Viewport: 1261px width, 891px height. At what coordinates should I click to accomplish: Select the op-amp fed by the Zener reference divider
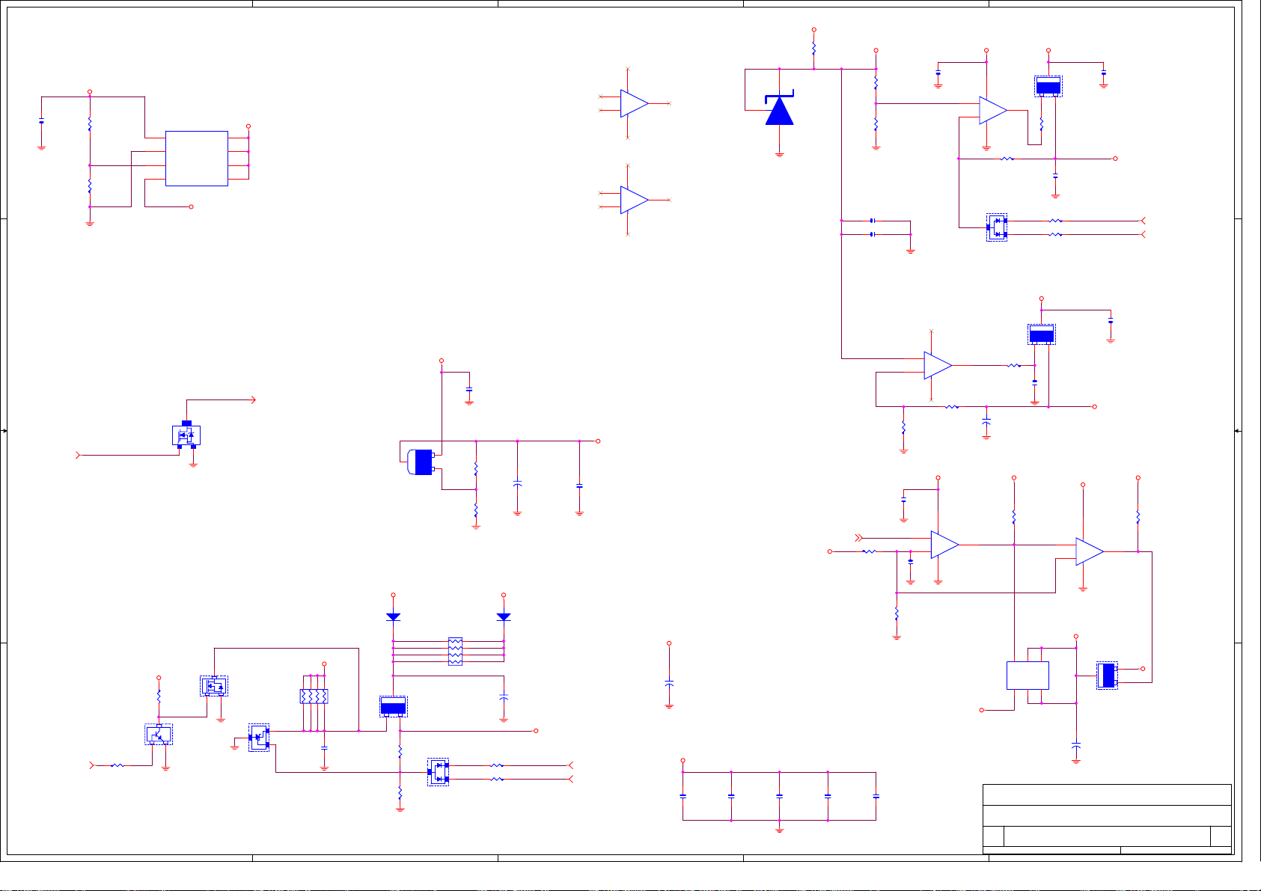coord(992,110)
